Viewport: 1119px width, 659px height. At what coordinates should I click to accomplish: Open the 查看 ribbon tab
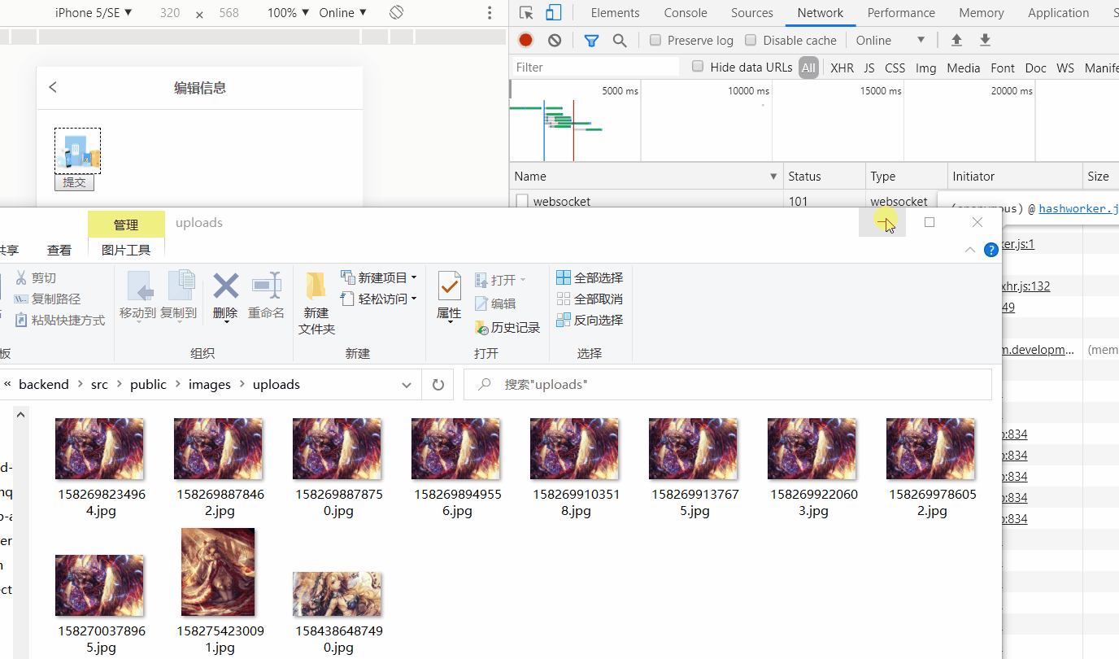[59, 250]
